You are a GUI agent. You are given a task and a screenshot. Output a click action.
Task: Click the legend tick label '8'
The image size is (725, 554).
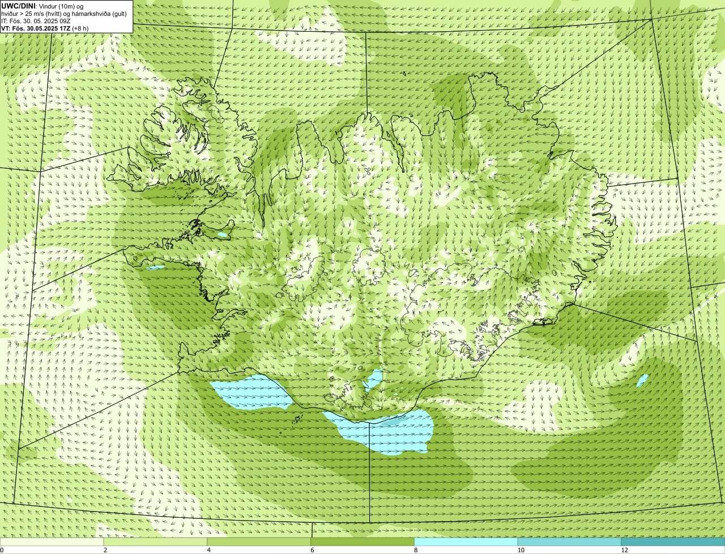click(416, 550)
